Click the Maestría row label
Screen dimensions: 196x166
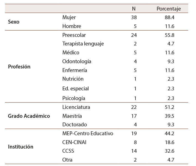72,116
